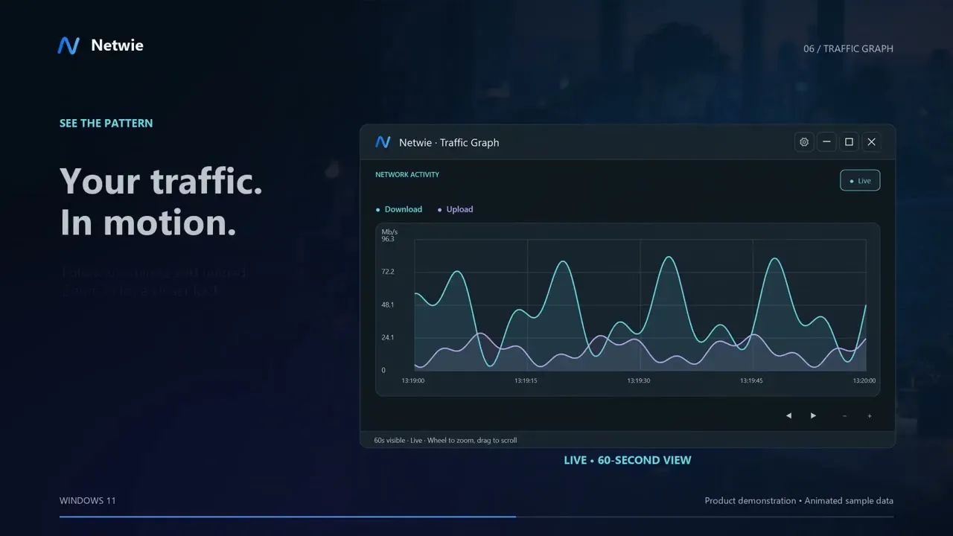Image resolution: width=953 pixels, height=536 pixels.
Task: Select the 13:20:00 time label
Action: coord(864,380)
